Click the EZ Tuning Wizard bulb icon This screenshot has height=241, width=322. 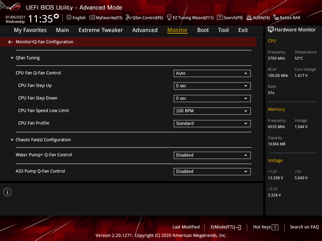(169, 18)
